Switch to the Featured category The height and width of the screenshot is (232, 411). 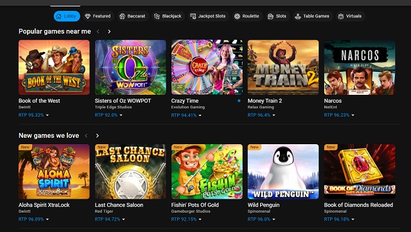(98, 16)
